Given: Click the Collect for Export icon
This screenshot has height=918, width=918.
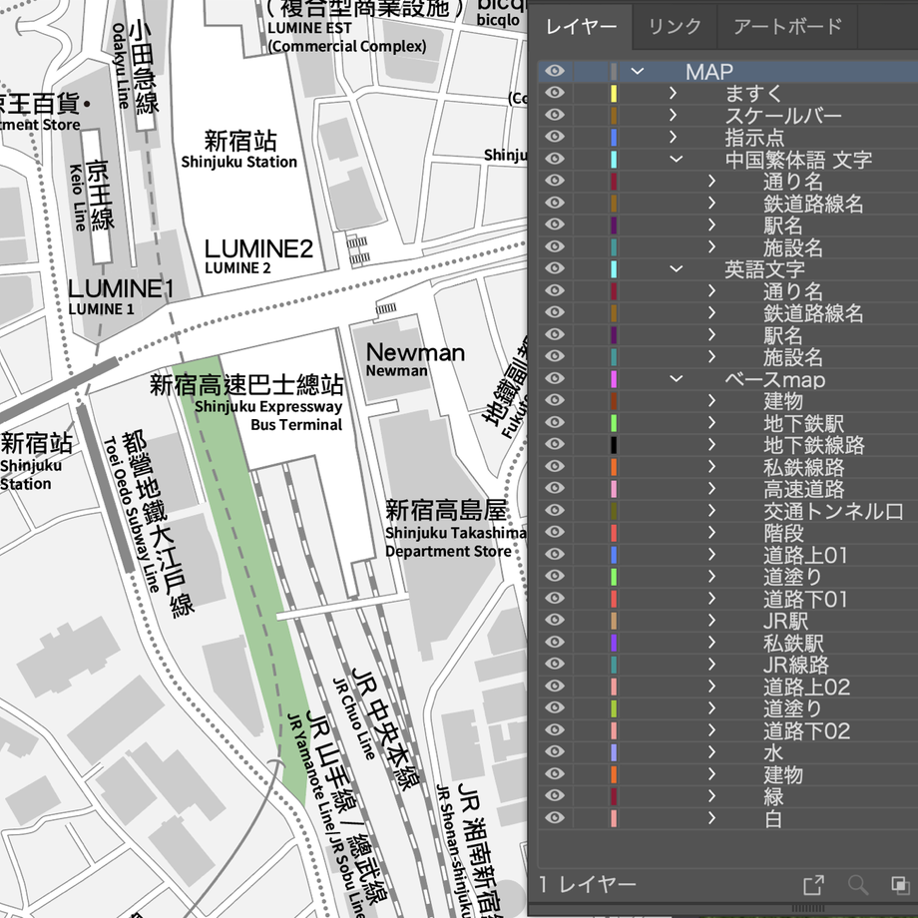Looking at the screenshot, I should pos(813,885).
